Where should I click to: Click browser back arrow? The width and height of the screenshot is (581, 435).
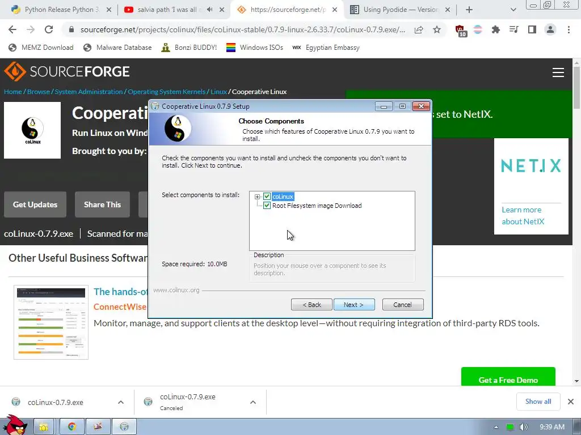coord(12,29)
